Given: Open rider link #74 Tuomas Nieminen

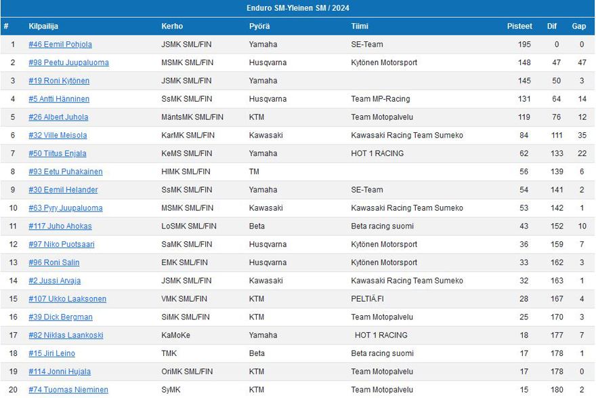Looking at the screenshot, I should (x=68, y=390).
